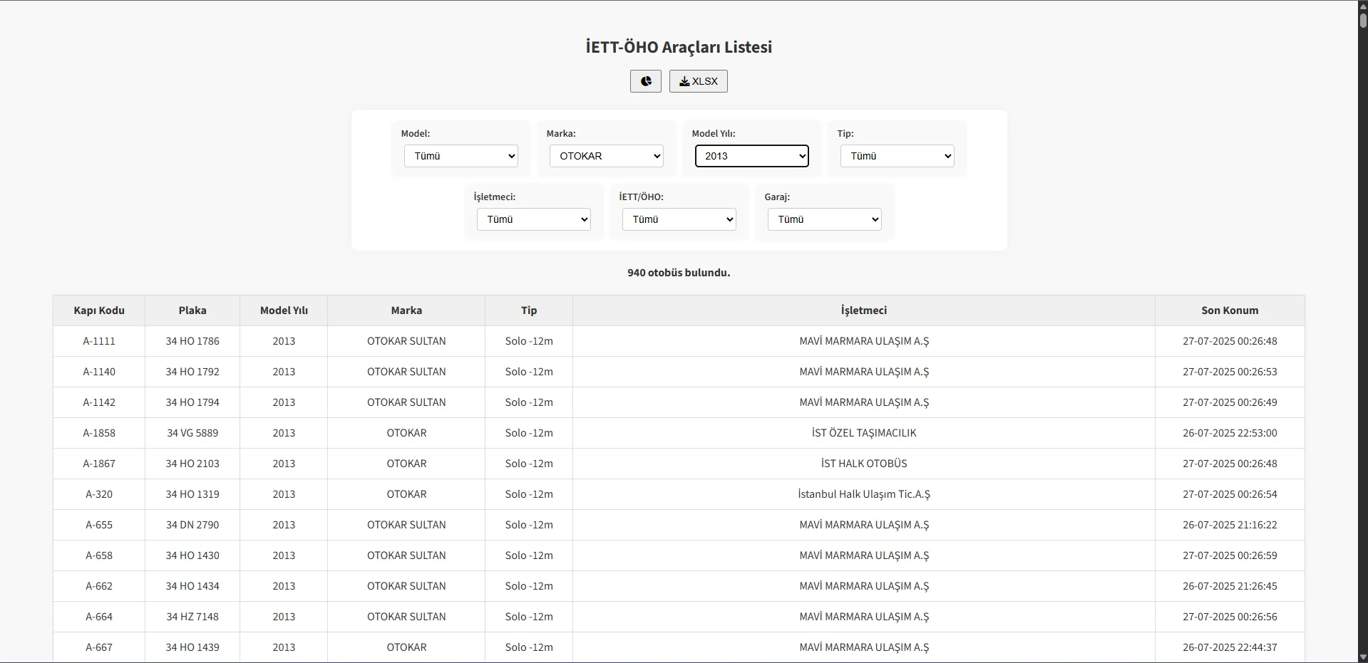The height and width of the screenshot is (663, 1368).
Task: Click the scrollbar up arrow
Action: pos(1362,6)
